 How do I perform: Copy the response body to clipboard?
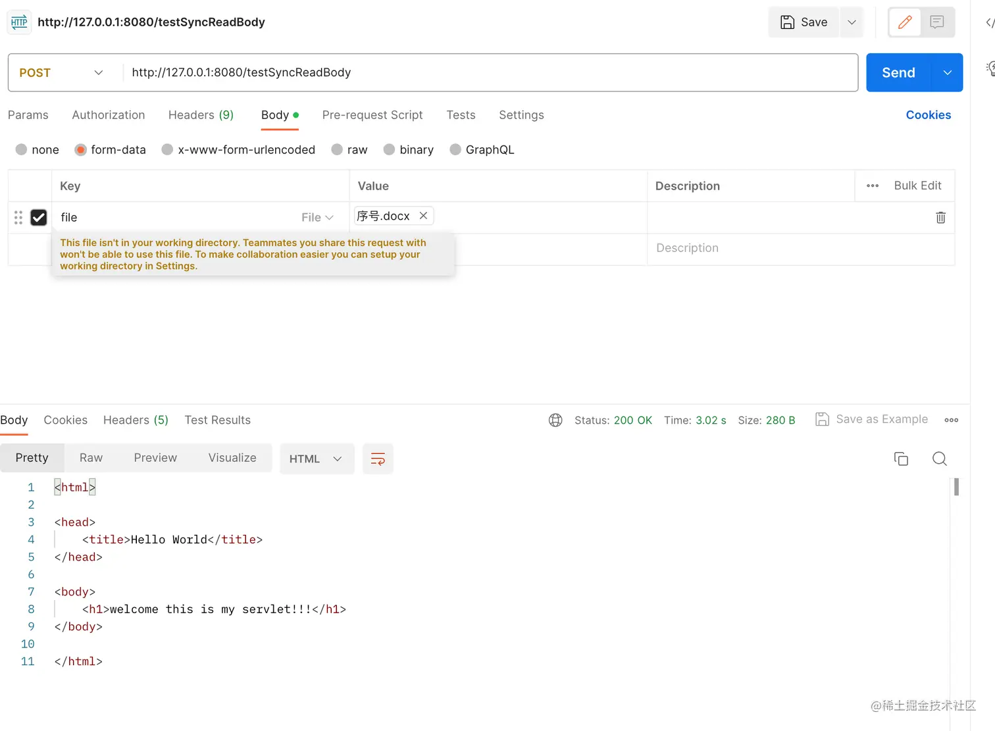(901, 459)
